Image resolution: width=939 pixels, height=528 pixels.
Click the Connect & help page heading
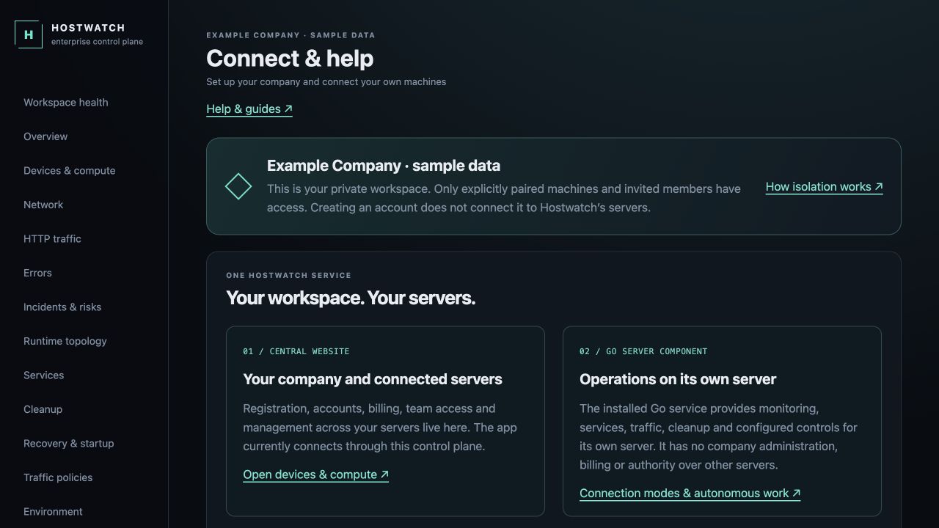click(x=290, y=59)
